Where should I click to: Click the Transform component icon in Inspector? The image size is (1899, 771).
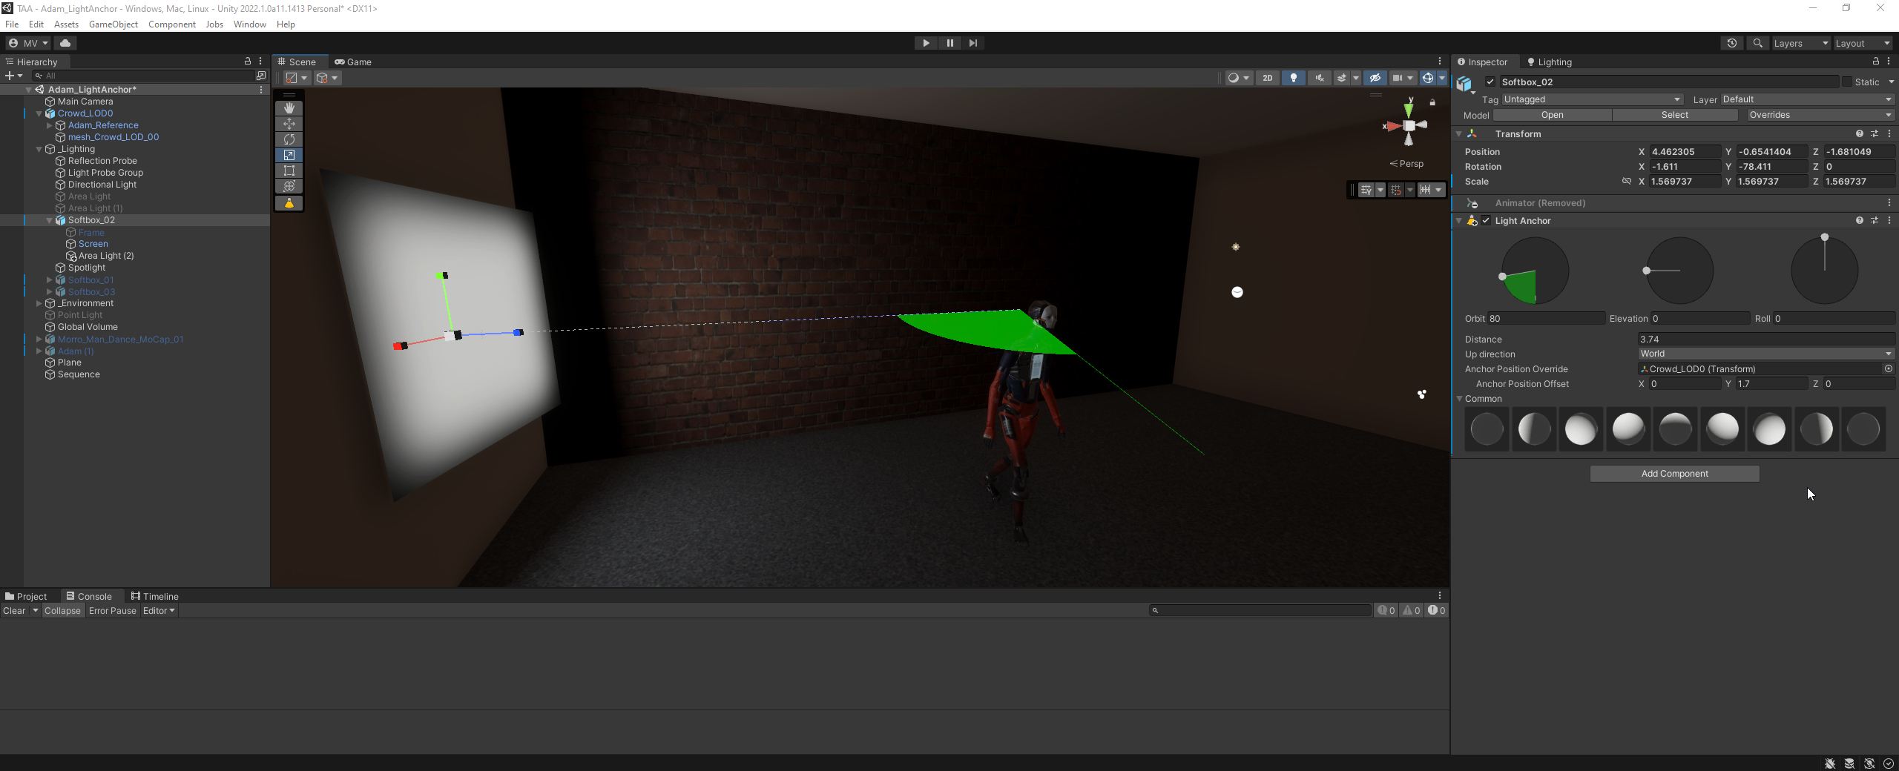tap(1472, 133)
